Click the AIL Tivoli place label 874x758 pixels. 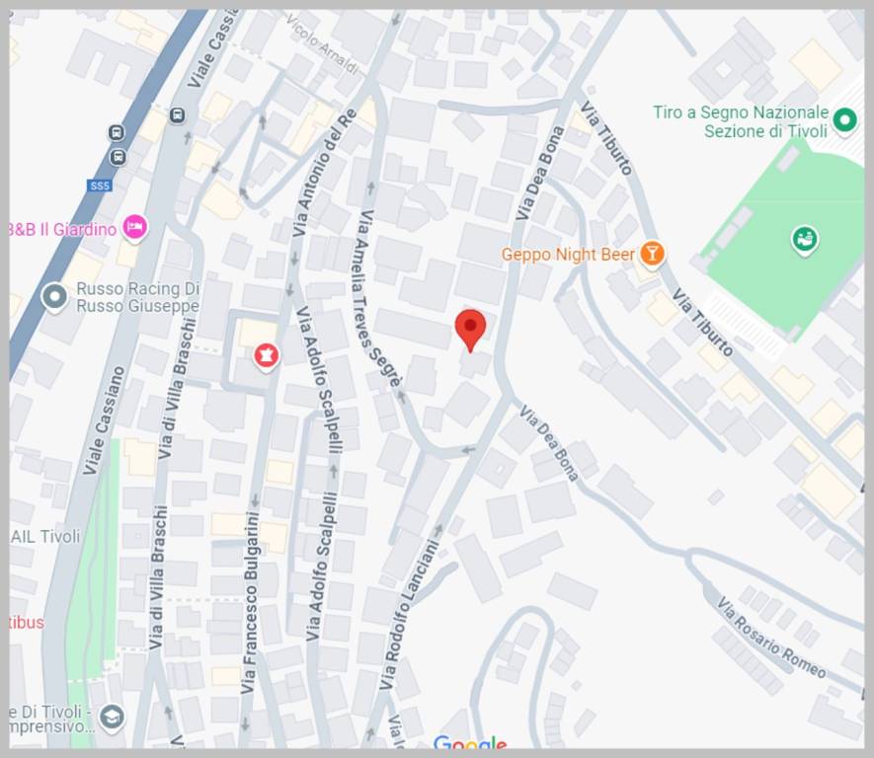[x=45, y=536]
